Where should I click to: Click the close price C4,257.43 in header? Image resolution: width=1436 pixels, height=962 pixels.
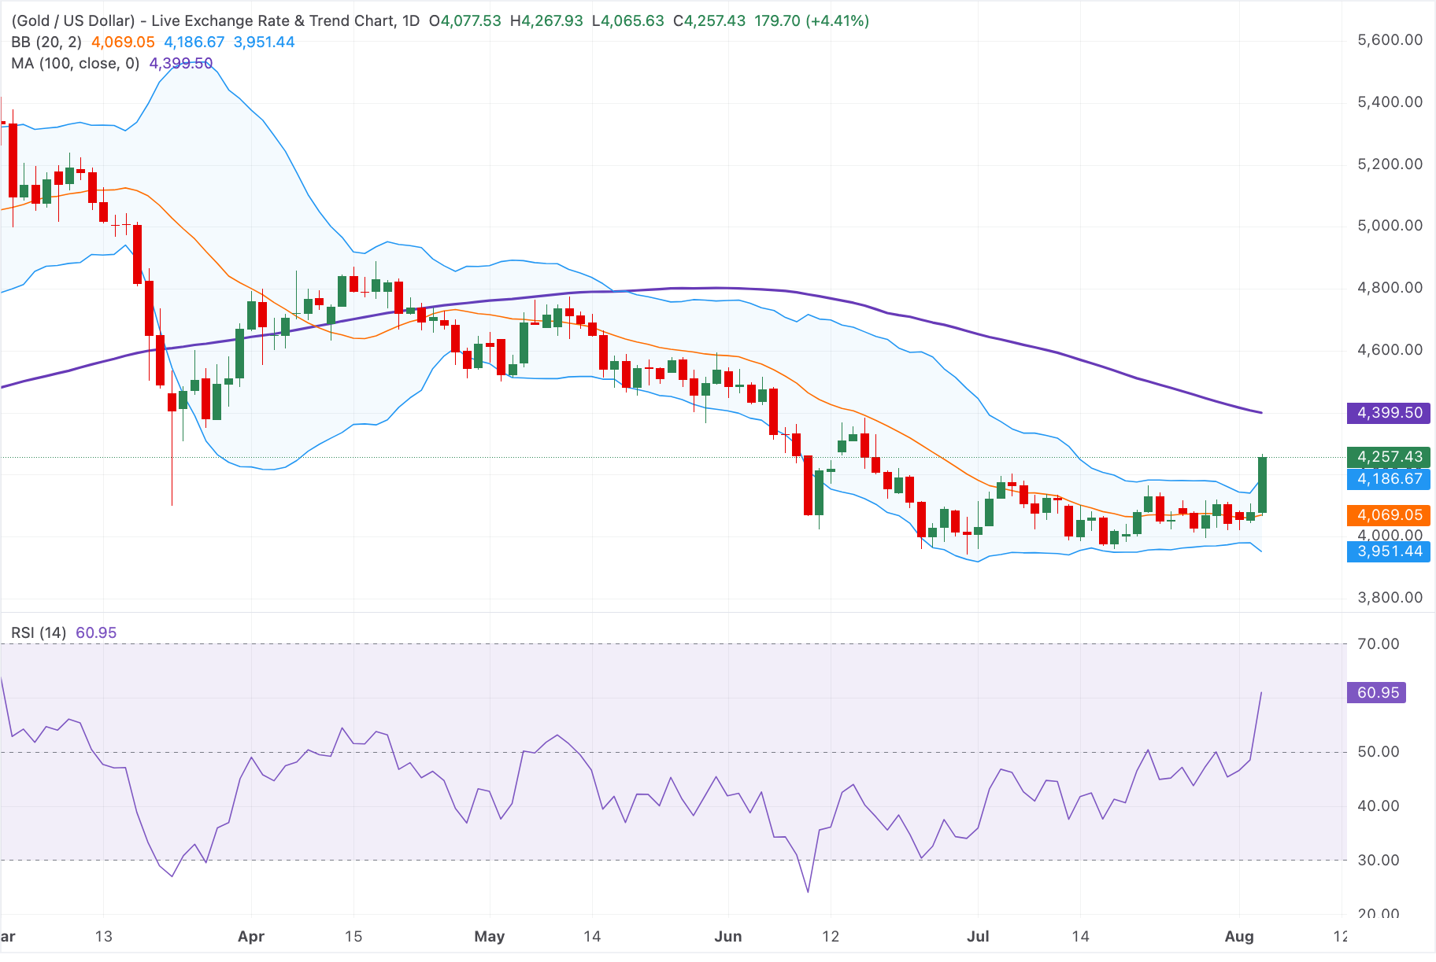(709, 20)
